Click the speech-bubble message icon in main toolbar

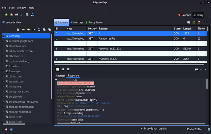tap(16, 15)
